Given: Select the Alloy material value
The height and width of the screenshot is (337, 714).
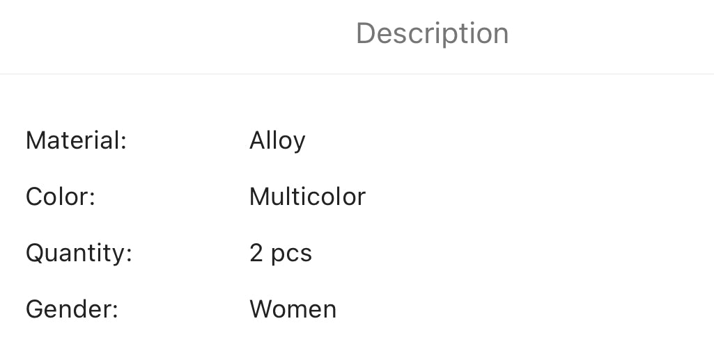Looking at the screenshot, I should pyautogui.click(x=277, y=140).
